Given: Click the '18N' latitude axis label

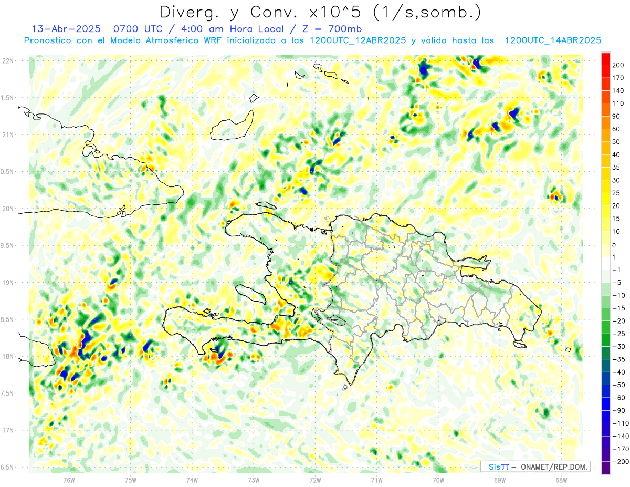Looking at the screenshot, I should click(8, 357).
